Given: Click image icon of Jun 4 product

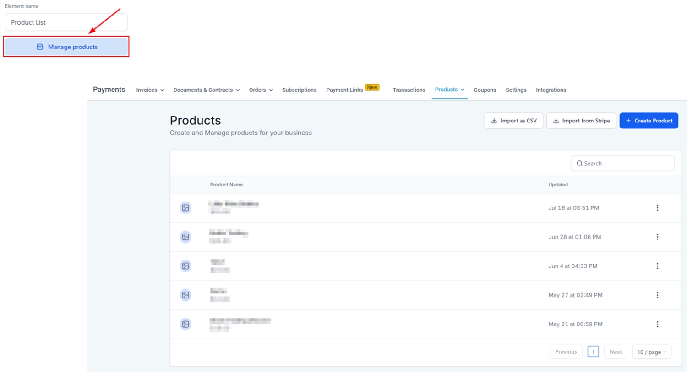Looking at the screenshot, I should 185,266.
